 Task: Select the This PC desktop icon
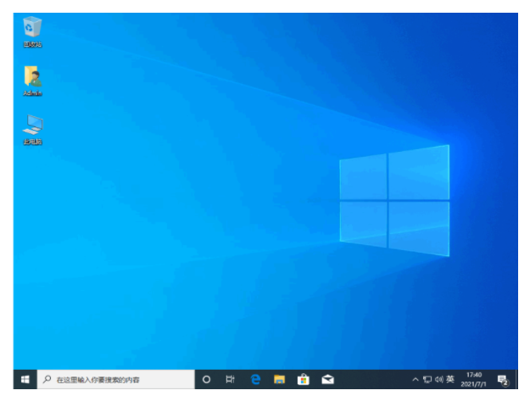[32, 130]
